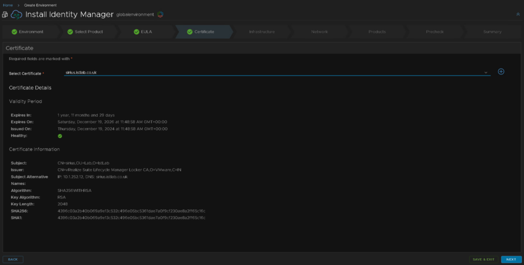524x265 pixels.
Task: Click the Subject Alternative Names label
Action: coord(29,180)
